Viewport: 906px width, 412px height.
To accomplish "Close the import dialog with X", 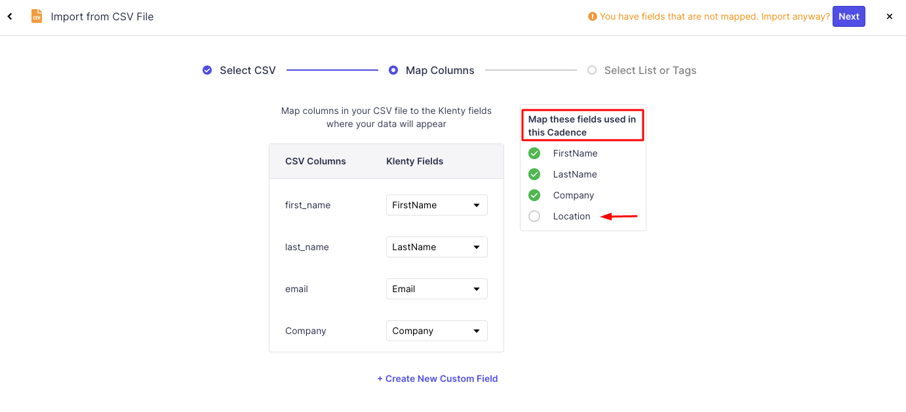I will 890,16.
